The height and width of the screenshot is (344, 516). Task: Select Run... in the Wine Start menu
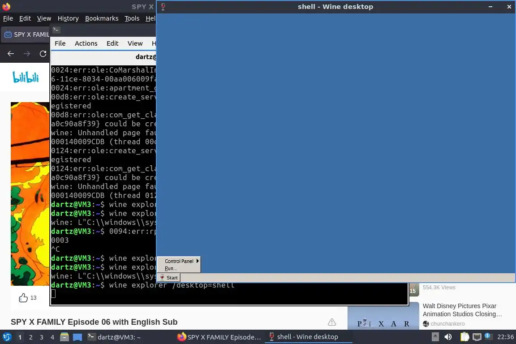pos(171,268)
